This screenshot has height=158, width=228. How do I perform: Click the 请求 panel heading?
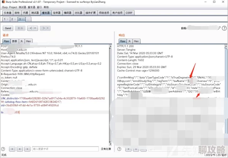(x=6, y=35)
